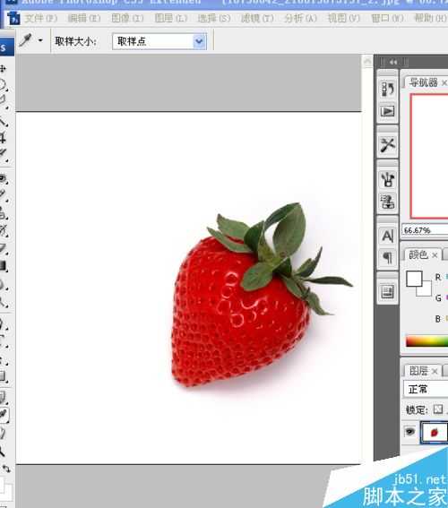This screenshot has height=508, width=448.
Task: Expand the eyedropper tool preset picker arrow
Action: pyautogui.click(x=40, y=40)
